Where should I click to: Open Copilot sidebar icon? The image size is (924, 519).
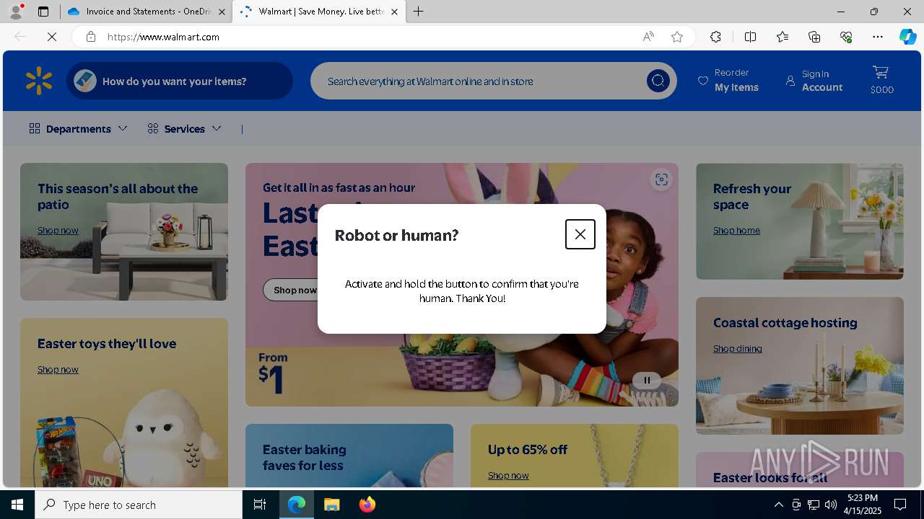click(x=907, y=37)
